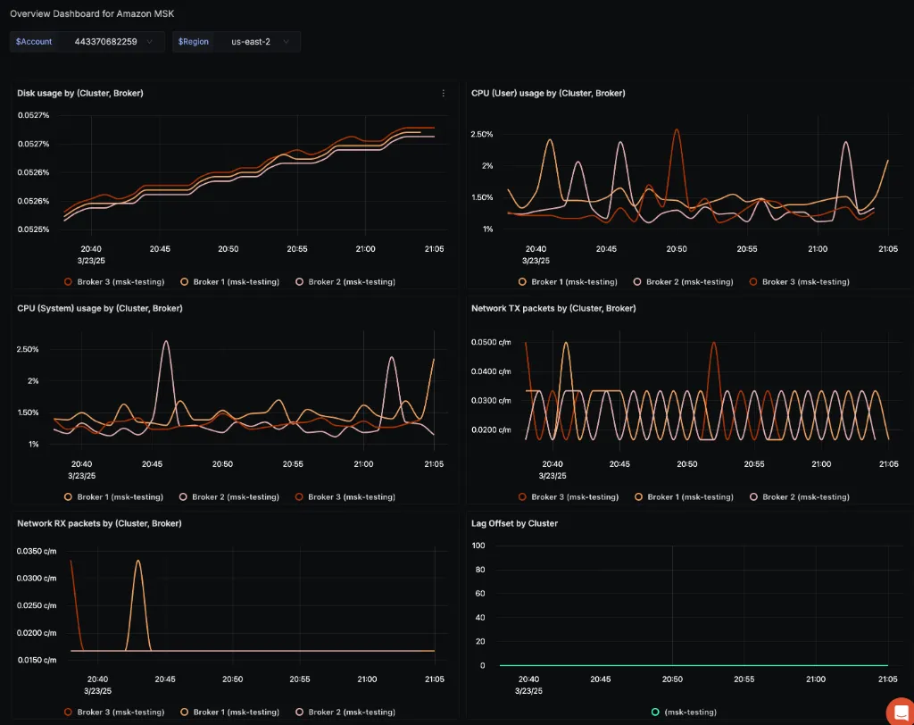Expand the Account dropdown showing 443370682259
The width and height of the screenshot is (914, 725).
coord(113,42)
